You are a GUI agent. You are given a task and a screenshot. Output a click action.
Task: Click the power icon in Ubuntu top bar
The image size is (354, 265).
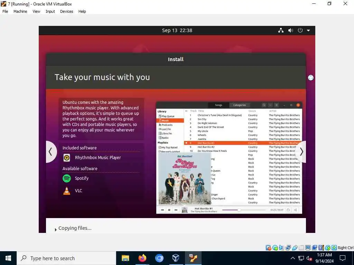tap(300, 30)
